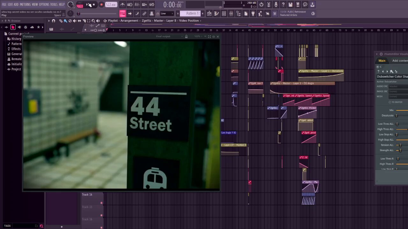Screen dimensions: 408x229
Task: Click the question mark help icon
Action: [x=283, y=4]
